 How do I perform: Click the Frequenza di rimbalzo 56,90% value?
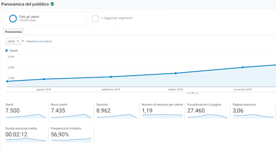pos(60,134)
